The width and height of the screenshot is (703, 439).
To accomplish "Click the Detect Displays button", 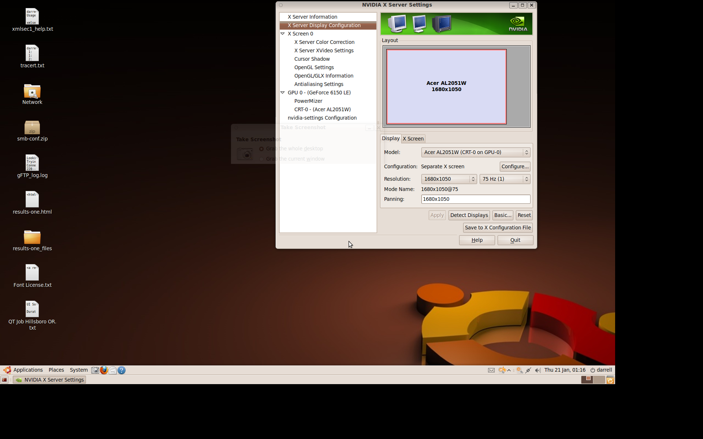I will point(469,215).
